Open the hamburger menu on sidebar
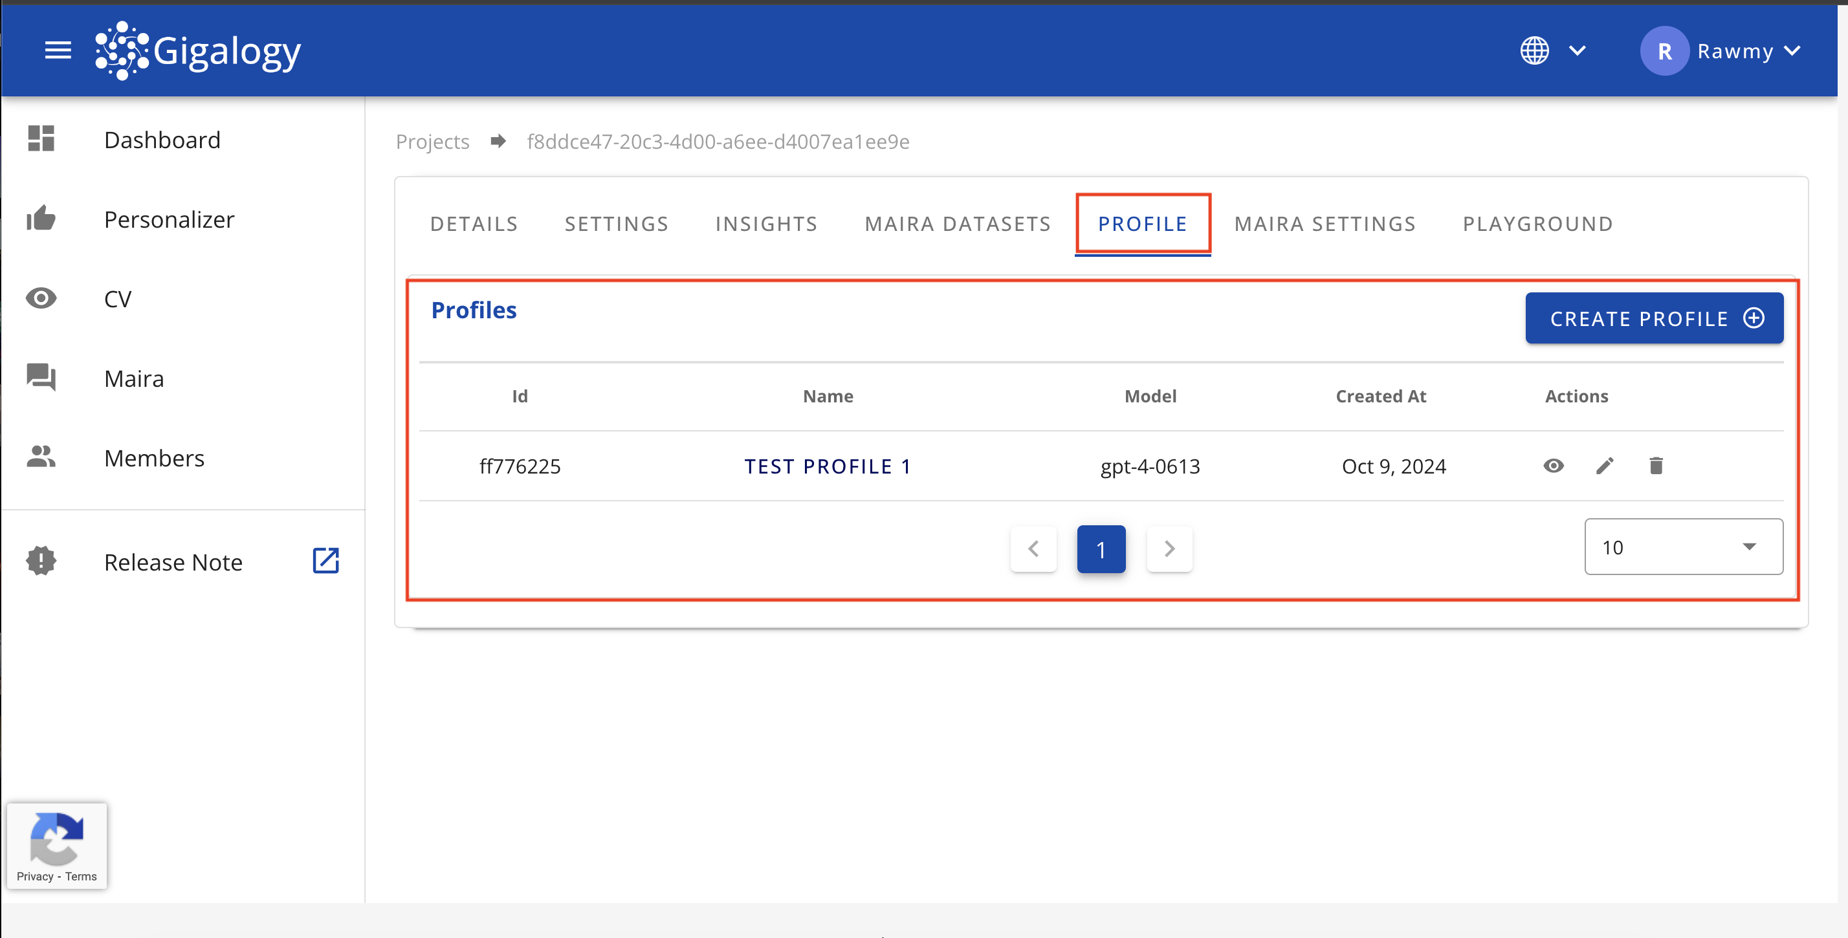Image resolution: width=1848 pixels, height=938 pixels. point(58,50)
